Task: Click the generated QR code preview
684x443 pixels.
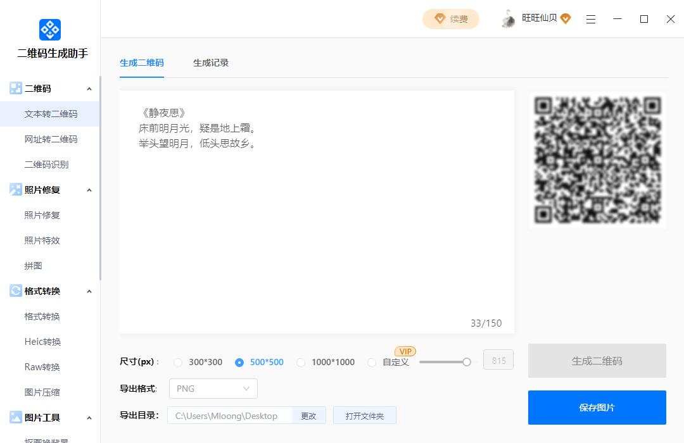Action: tap(597, 159)
